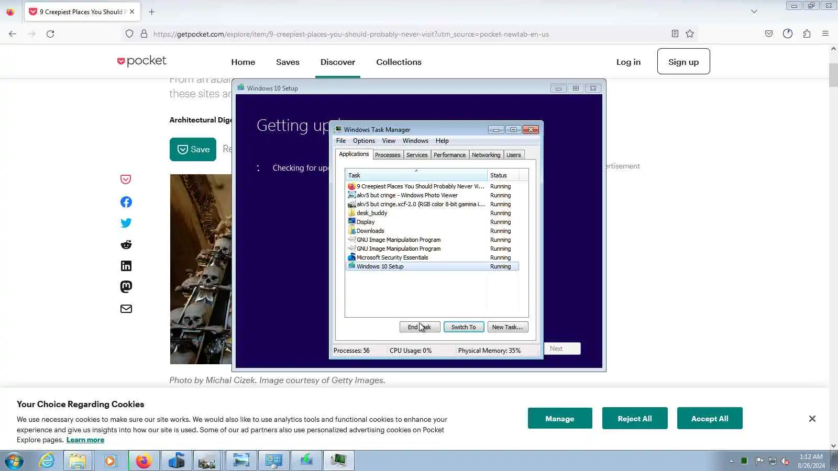Bookmark this page with the star icon
This screenshot has height=471, width=838.
click(x=690, y=34)
